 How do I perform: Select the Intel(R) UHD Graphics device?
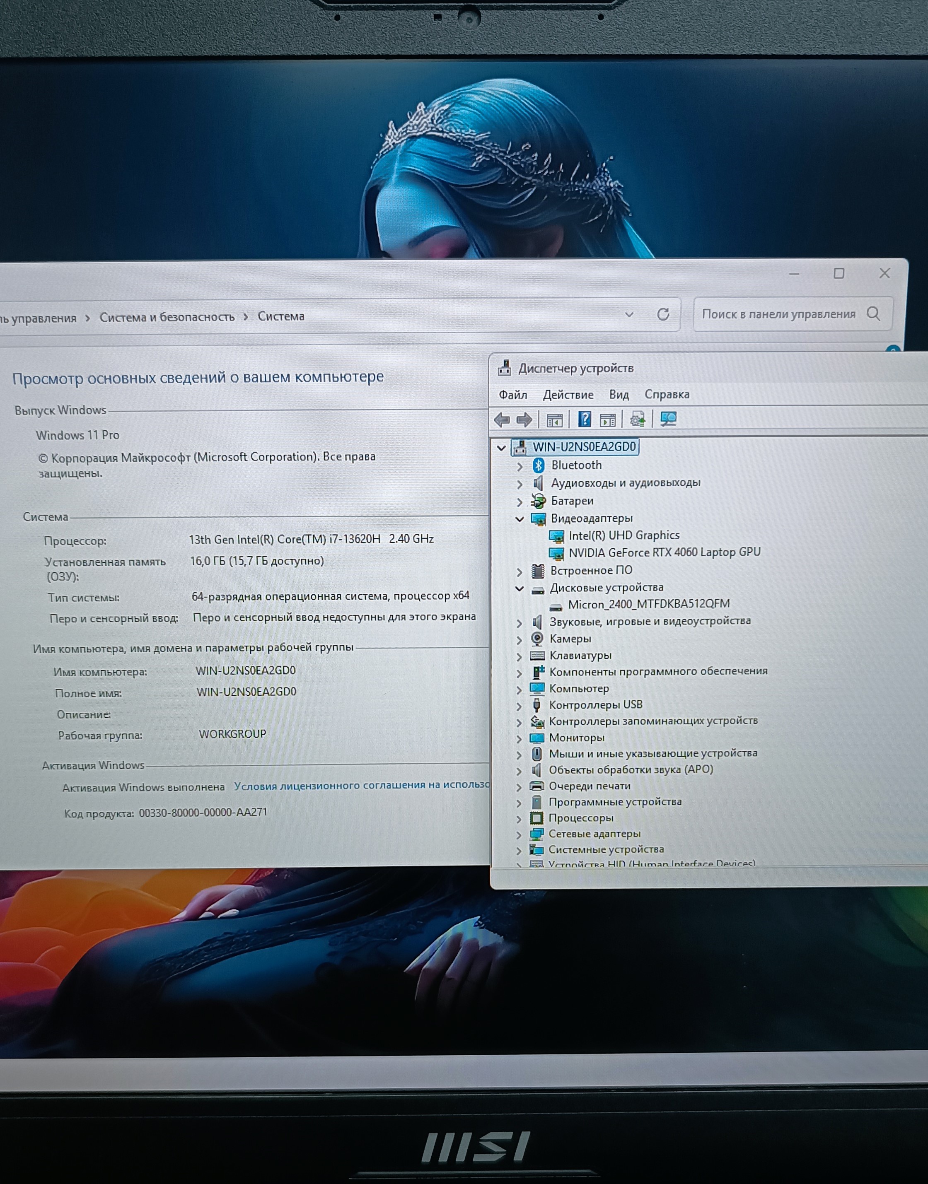(x=624, y=535)
